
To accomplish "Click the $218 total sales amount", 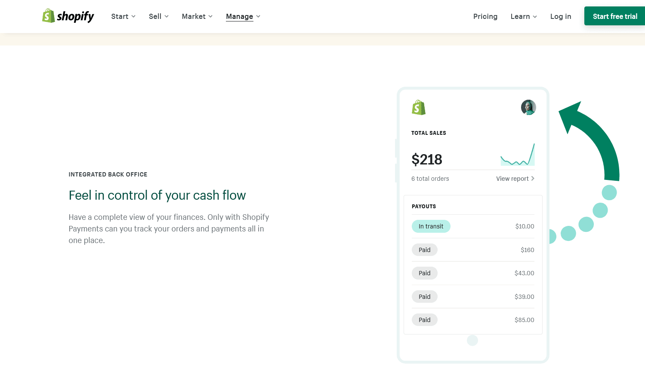I will (427, 160).
